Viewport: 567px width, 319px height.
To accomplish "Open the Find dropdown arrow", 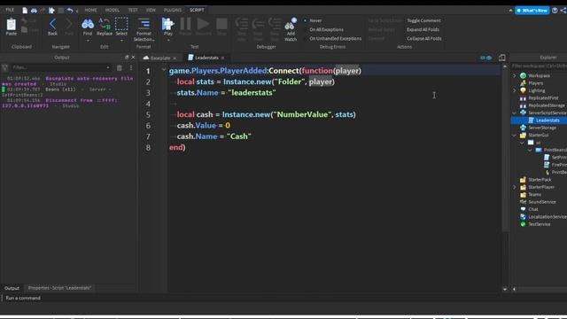I will [88, 41].
